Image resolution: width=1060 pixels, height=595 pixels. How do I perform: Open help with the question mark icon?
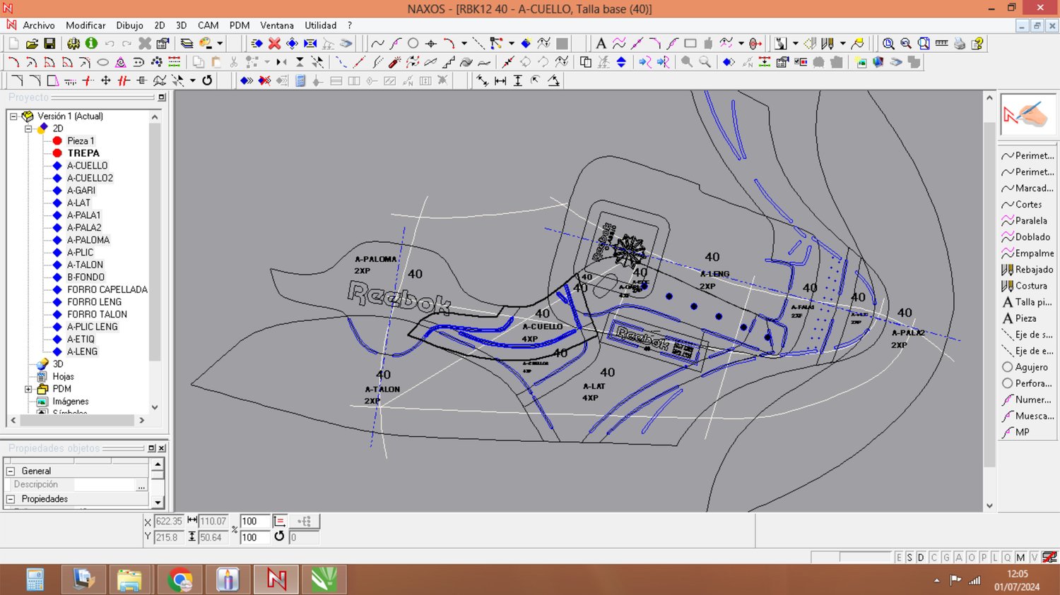[x=977, y=44]
